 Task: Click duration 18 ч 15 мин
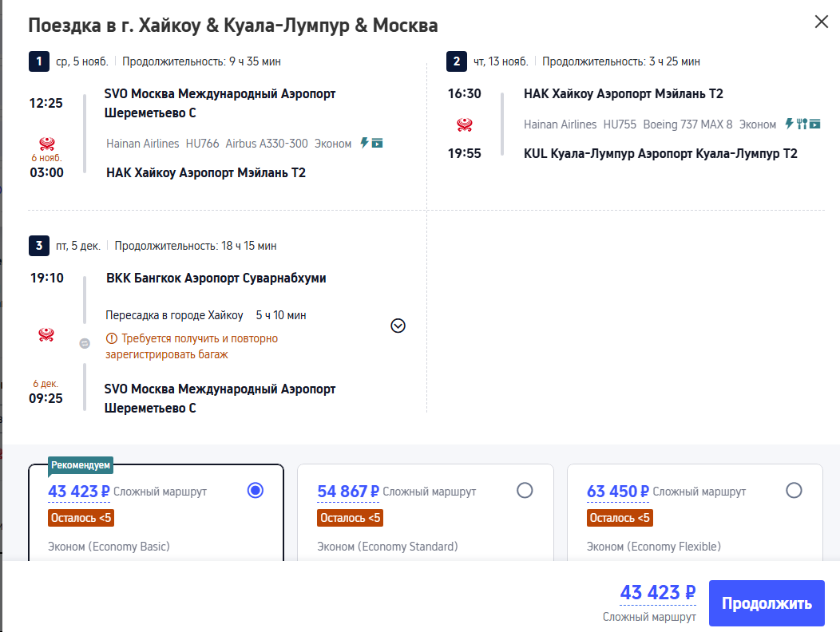pyautogui.click(x=249, y=246)
